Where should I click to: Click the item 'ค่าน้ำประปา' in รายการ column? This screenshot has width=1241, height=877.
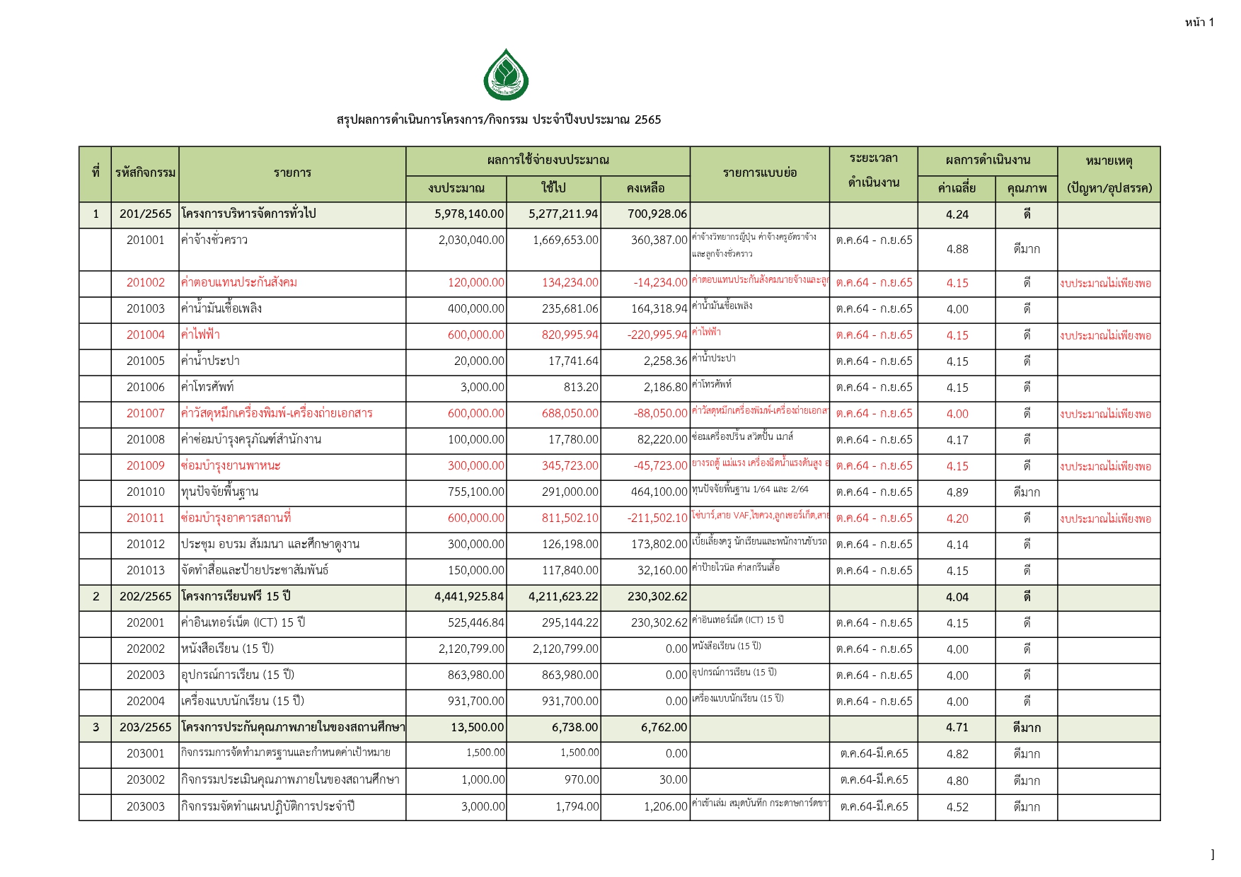[x=210, y=361]
